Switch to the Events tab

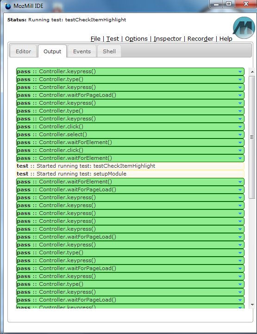(82, 51)
